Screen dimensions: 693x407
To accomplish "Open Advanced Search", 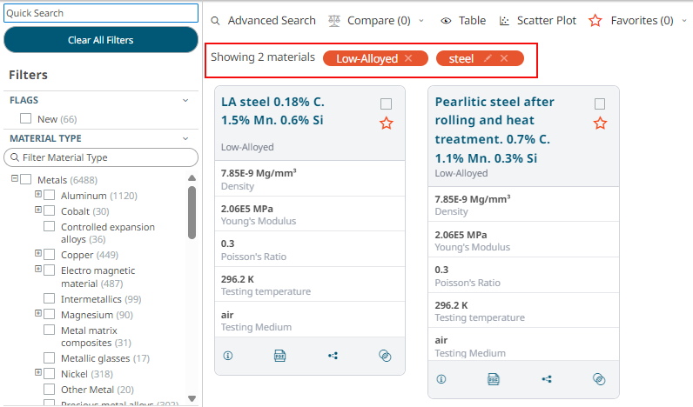I will [x=263, y=20].
